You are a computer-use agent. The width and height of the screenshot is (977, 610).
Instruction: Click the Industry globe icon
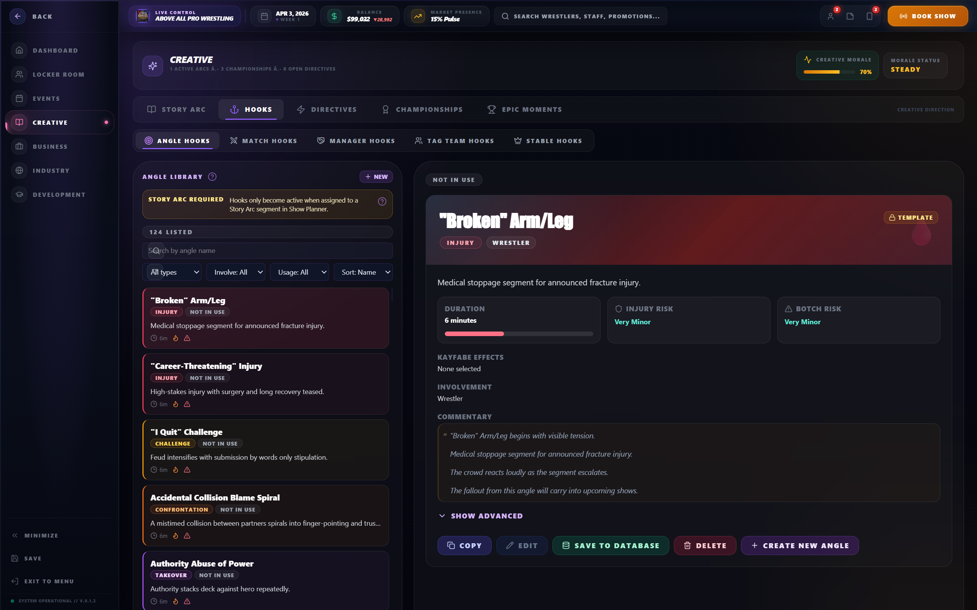19,170
